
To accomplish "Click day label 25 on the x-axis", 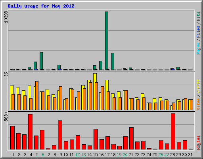I will pos(155,155).
